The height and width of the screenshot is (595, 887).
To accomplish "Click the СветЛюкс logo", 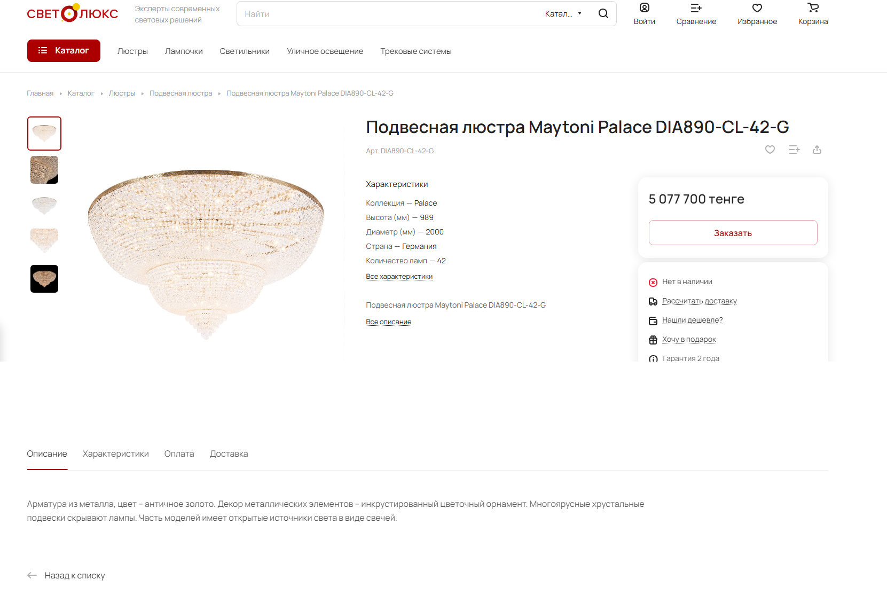I will tap(73, 13).
